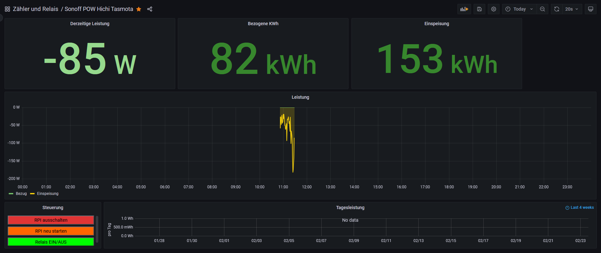Unstar this dashboard with the star icon
The height and width of the screenshot is (253, 601).
139,9
